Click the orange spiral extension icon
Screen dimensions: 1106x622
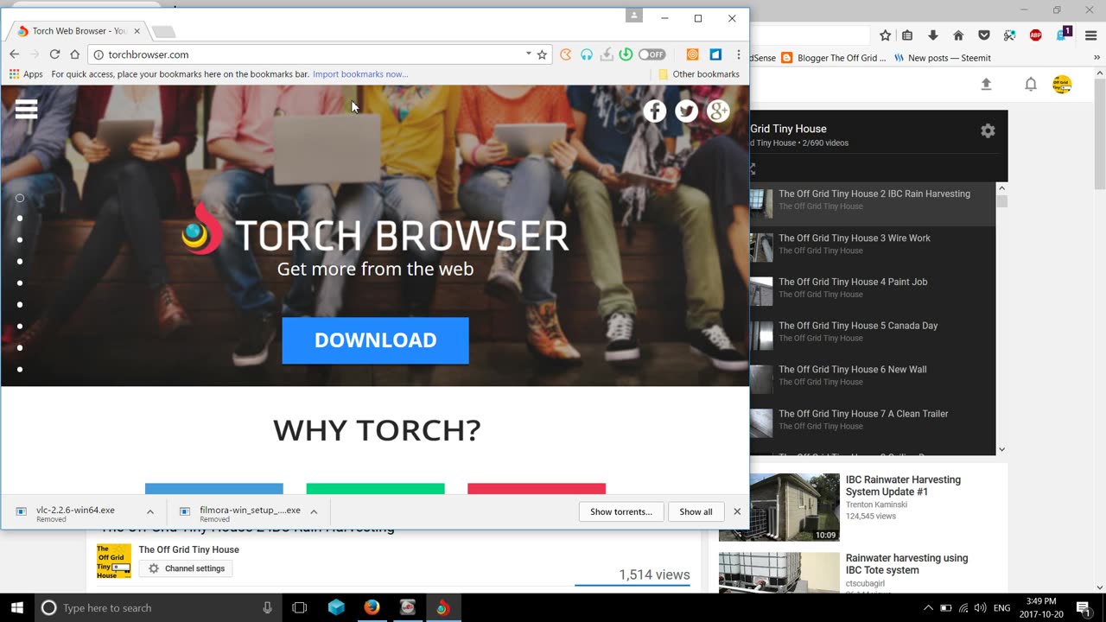(692, 54)
